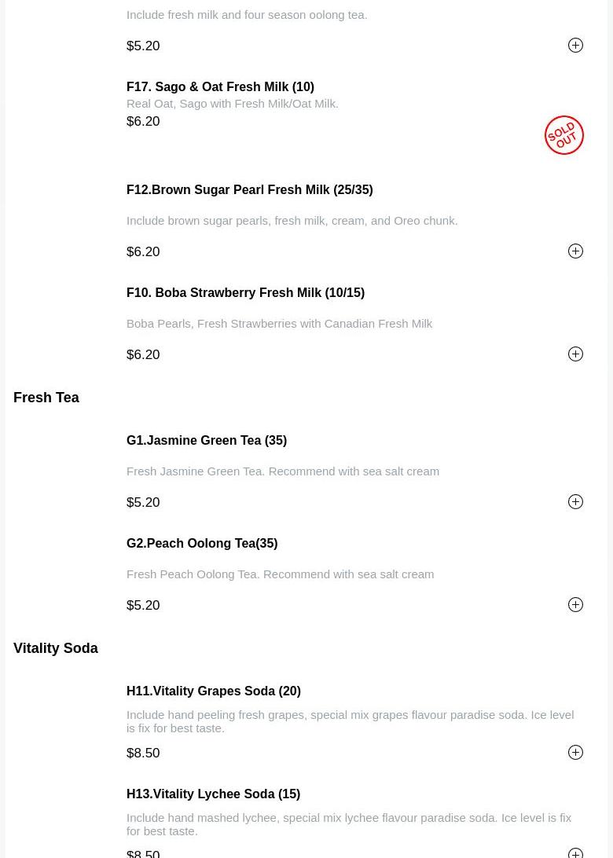Add G1 Jasmine Green Tea to order

[575, 502]
